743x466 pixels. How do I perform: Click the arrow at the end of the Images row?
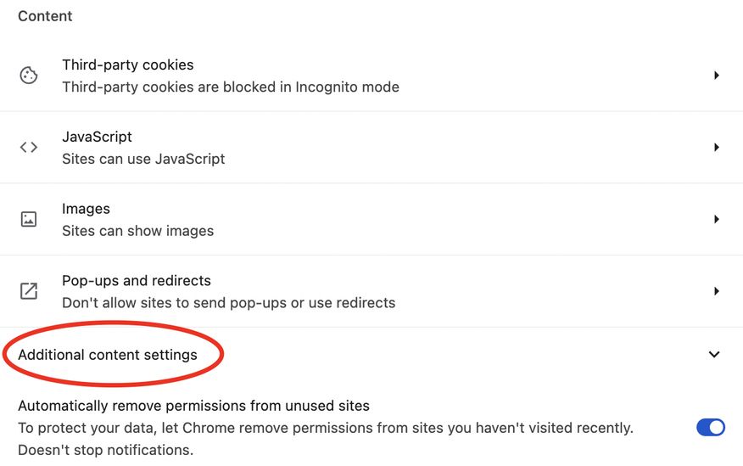coord(717,219)
